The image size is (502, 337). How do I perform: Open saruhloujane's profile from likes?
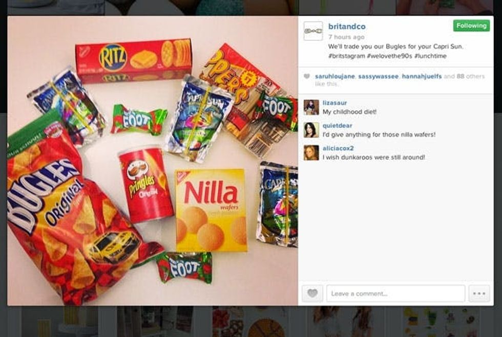click(335, 76)
